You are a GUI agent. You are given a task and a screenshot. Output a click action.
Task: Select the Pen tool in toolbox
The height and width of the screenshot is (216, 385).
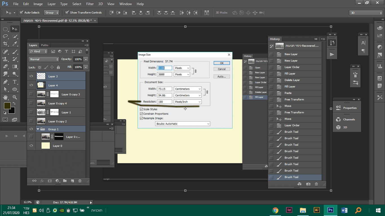coord(5,82)
